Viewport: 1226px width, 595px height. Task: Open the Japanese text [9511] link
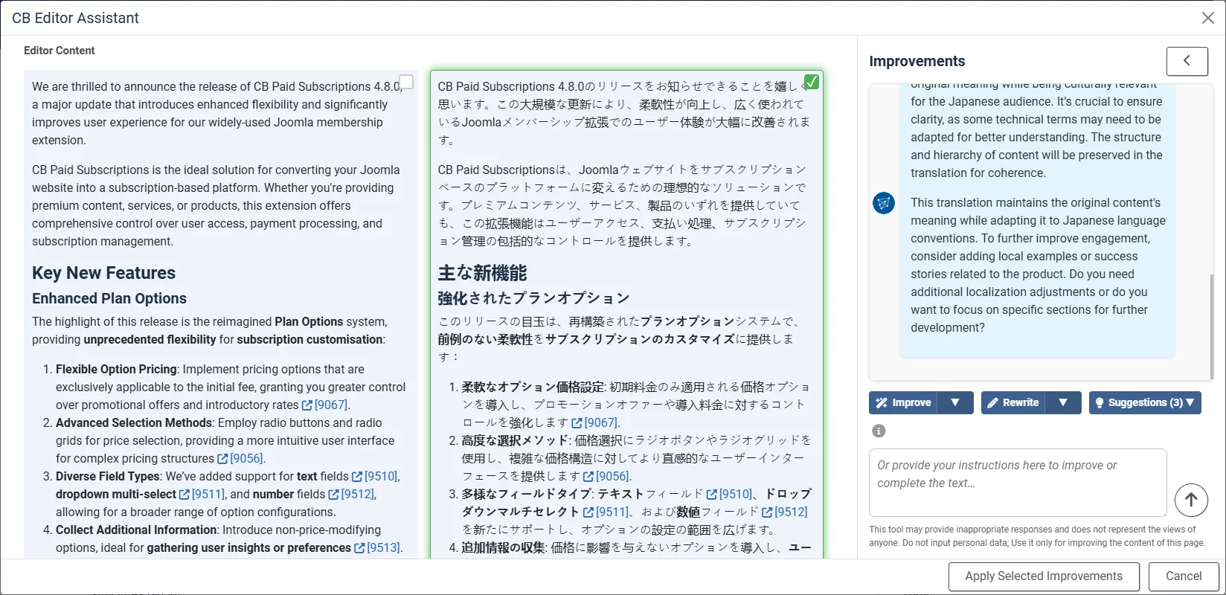coord(606,512)
